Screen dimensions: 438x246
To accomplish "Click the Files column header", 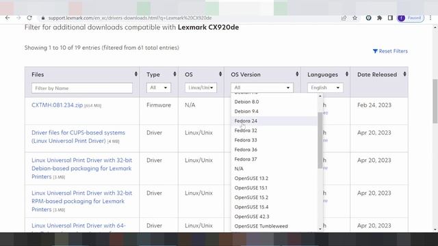I will pos(38,74).
